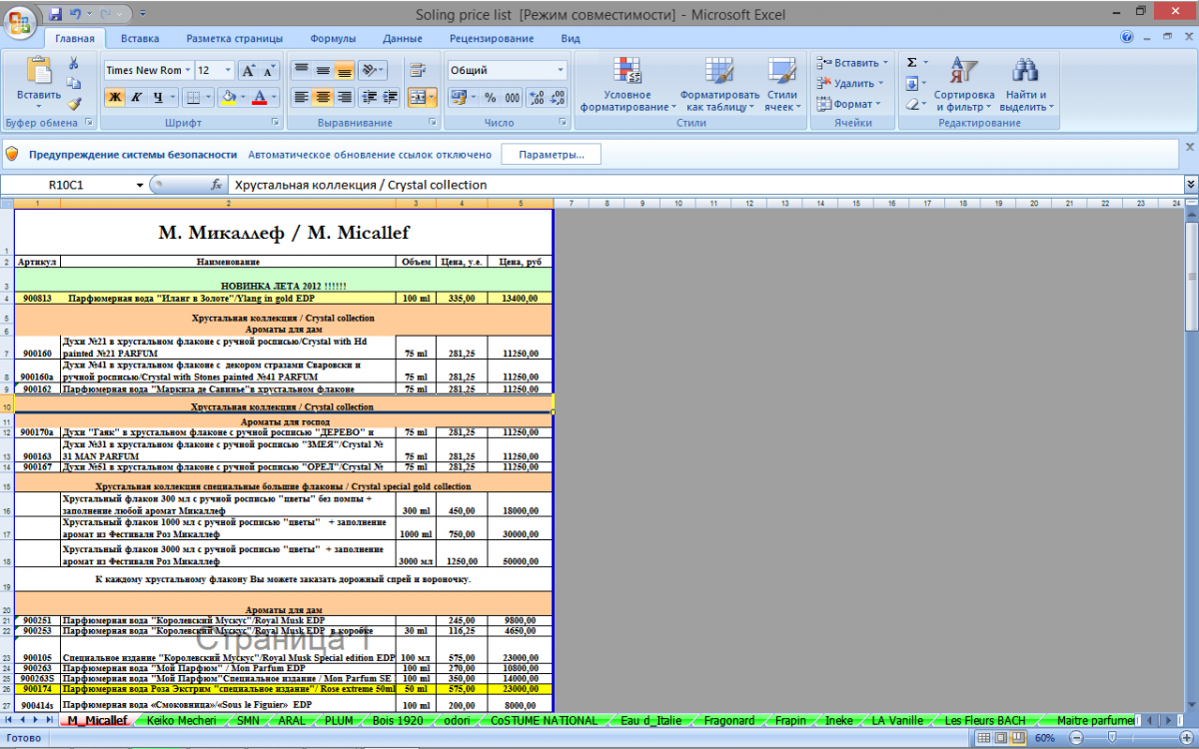The height and width of the screenshot is (749, 1199).
Task: Center cell text horizontally
Action: [323, 97]
